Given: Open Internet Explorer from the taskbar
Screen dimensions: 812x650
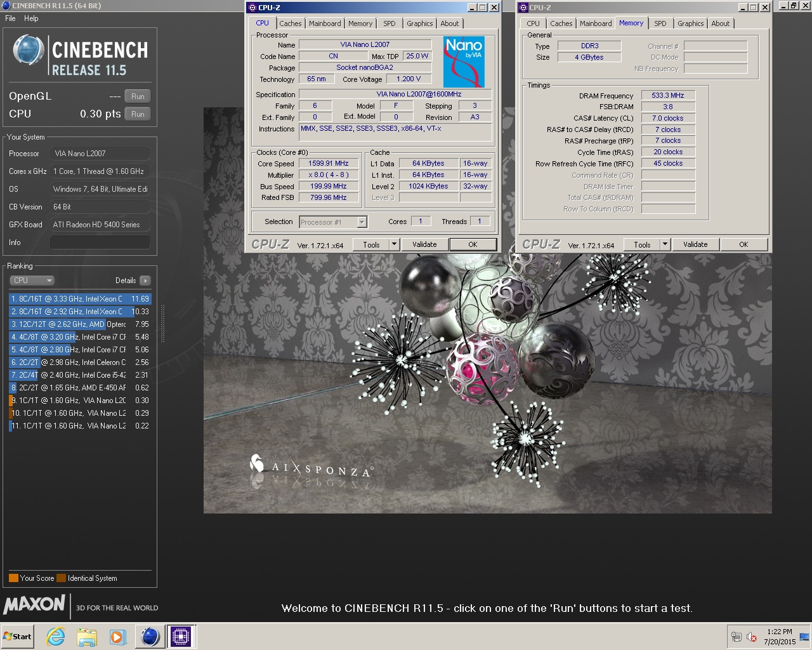Looking at the screenshot, I should pos(56,637).
